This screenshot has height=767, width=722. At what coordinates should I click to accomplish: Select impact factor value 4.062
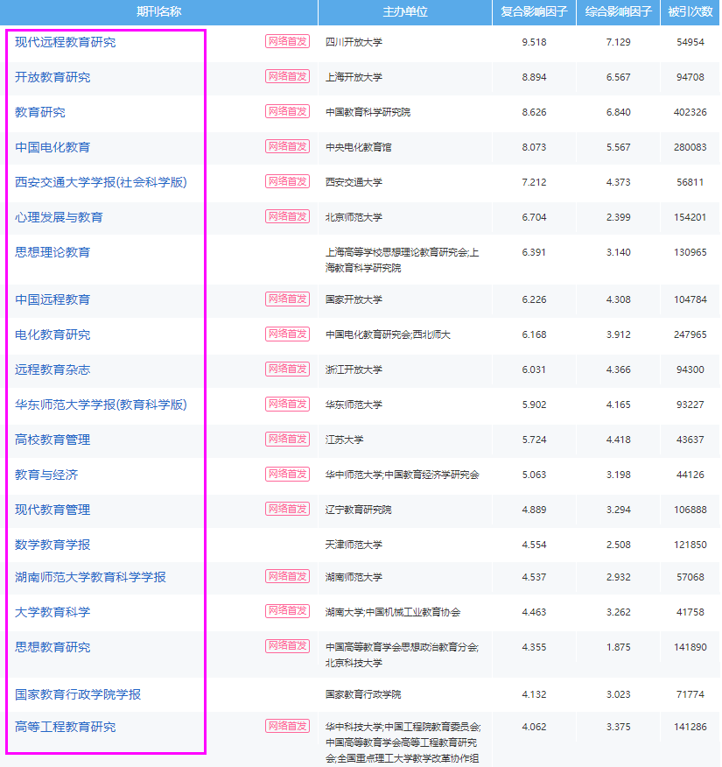tap(535, 727)
